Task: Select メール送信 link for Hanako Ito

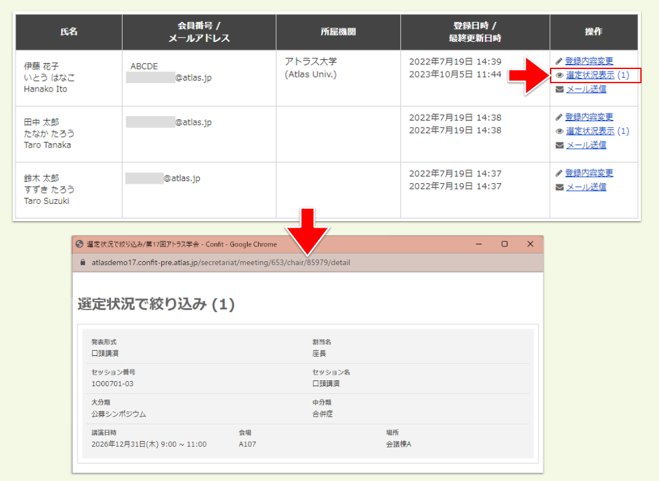Action: (585, 90)
